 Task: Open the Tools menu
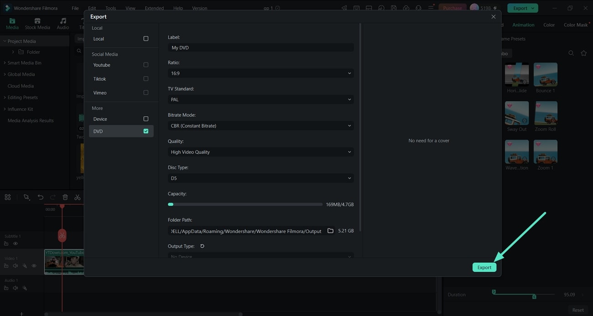click(x=110, y=8)
